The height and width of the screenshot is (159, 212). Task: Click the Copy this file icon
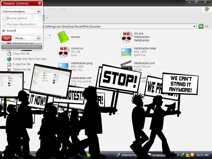9,54
